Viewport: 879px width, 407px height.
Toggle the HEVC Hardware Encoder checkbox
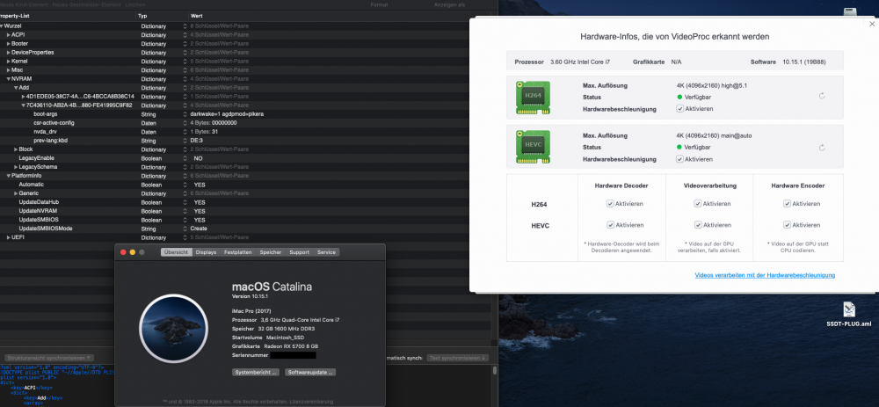coord(787,225)
